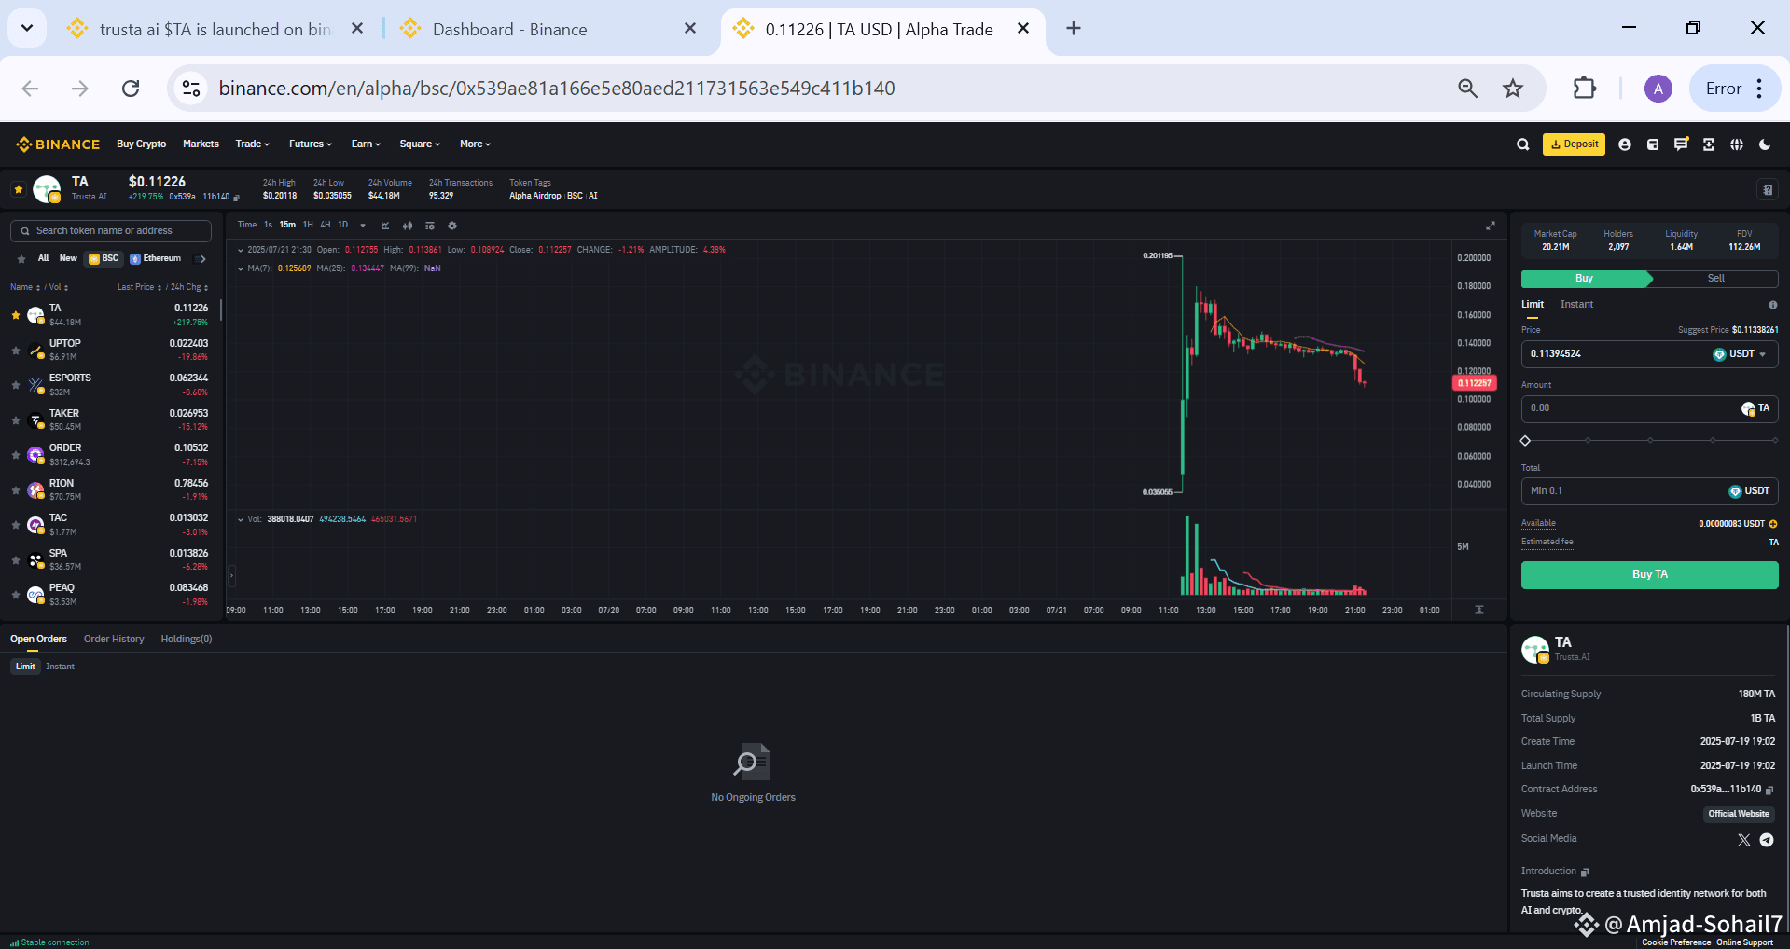Collapse the OHLC info line chevron
Image resolution: width=1790 pixels, height=949 pixels.
[241, 250]
